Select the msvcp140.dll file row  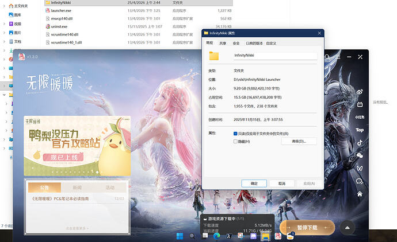[x=139, y=18]
